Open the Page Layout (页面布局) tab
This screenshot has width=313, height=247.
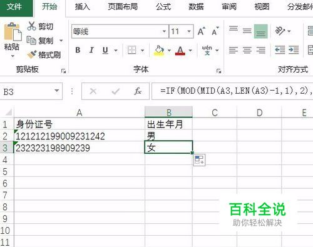[123, 7]
